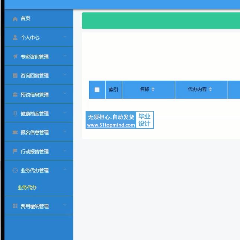Image resolution: width=240 pixels, height=240 pixels.
Task: Expand the 健康档案管理 chevron
Action: [x=65, y=113]
